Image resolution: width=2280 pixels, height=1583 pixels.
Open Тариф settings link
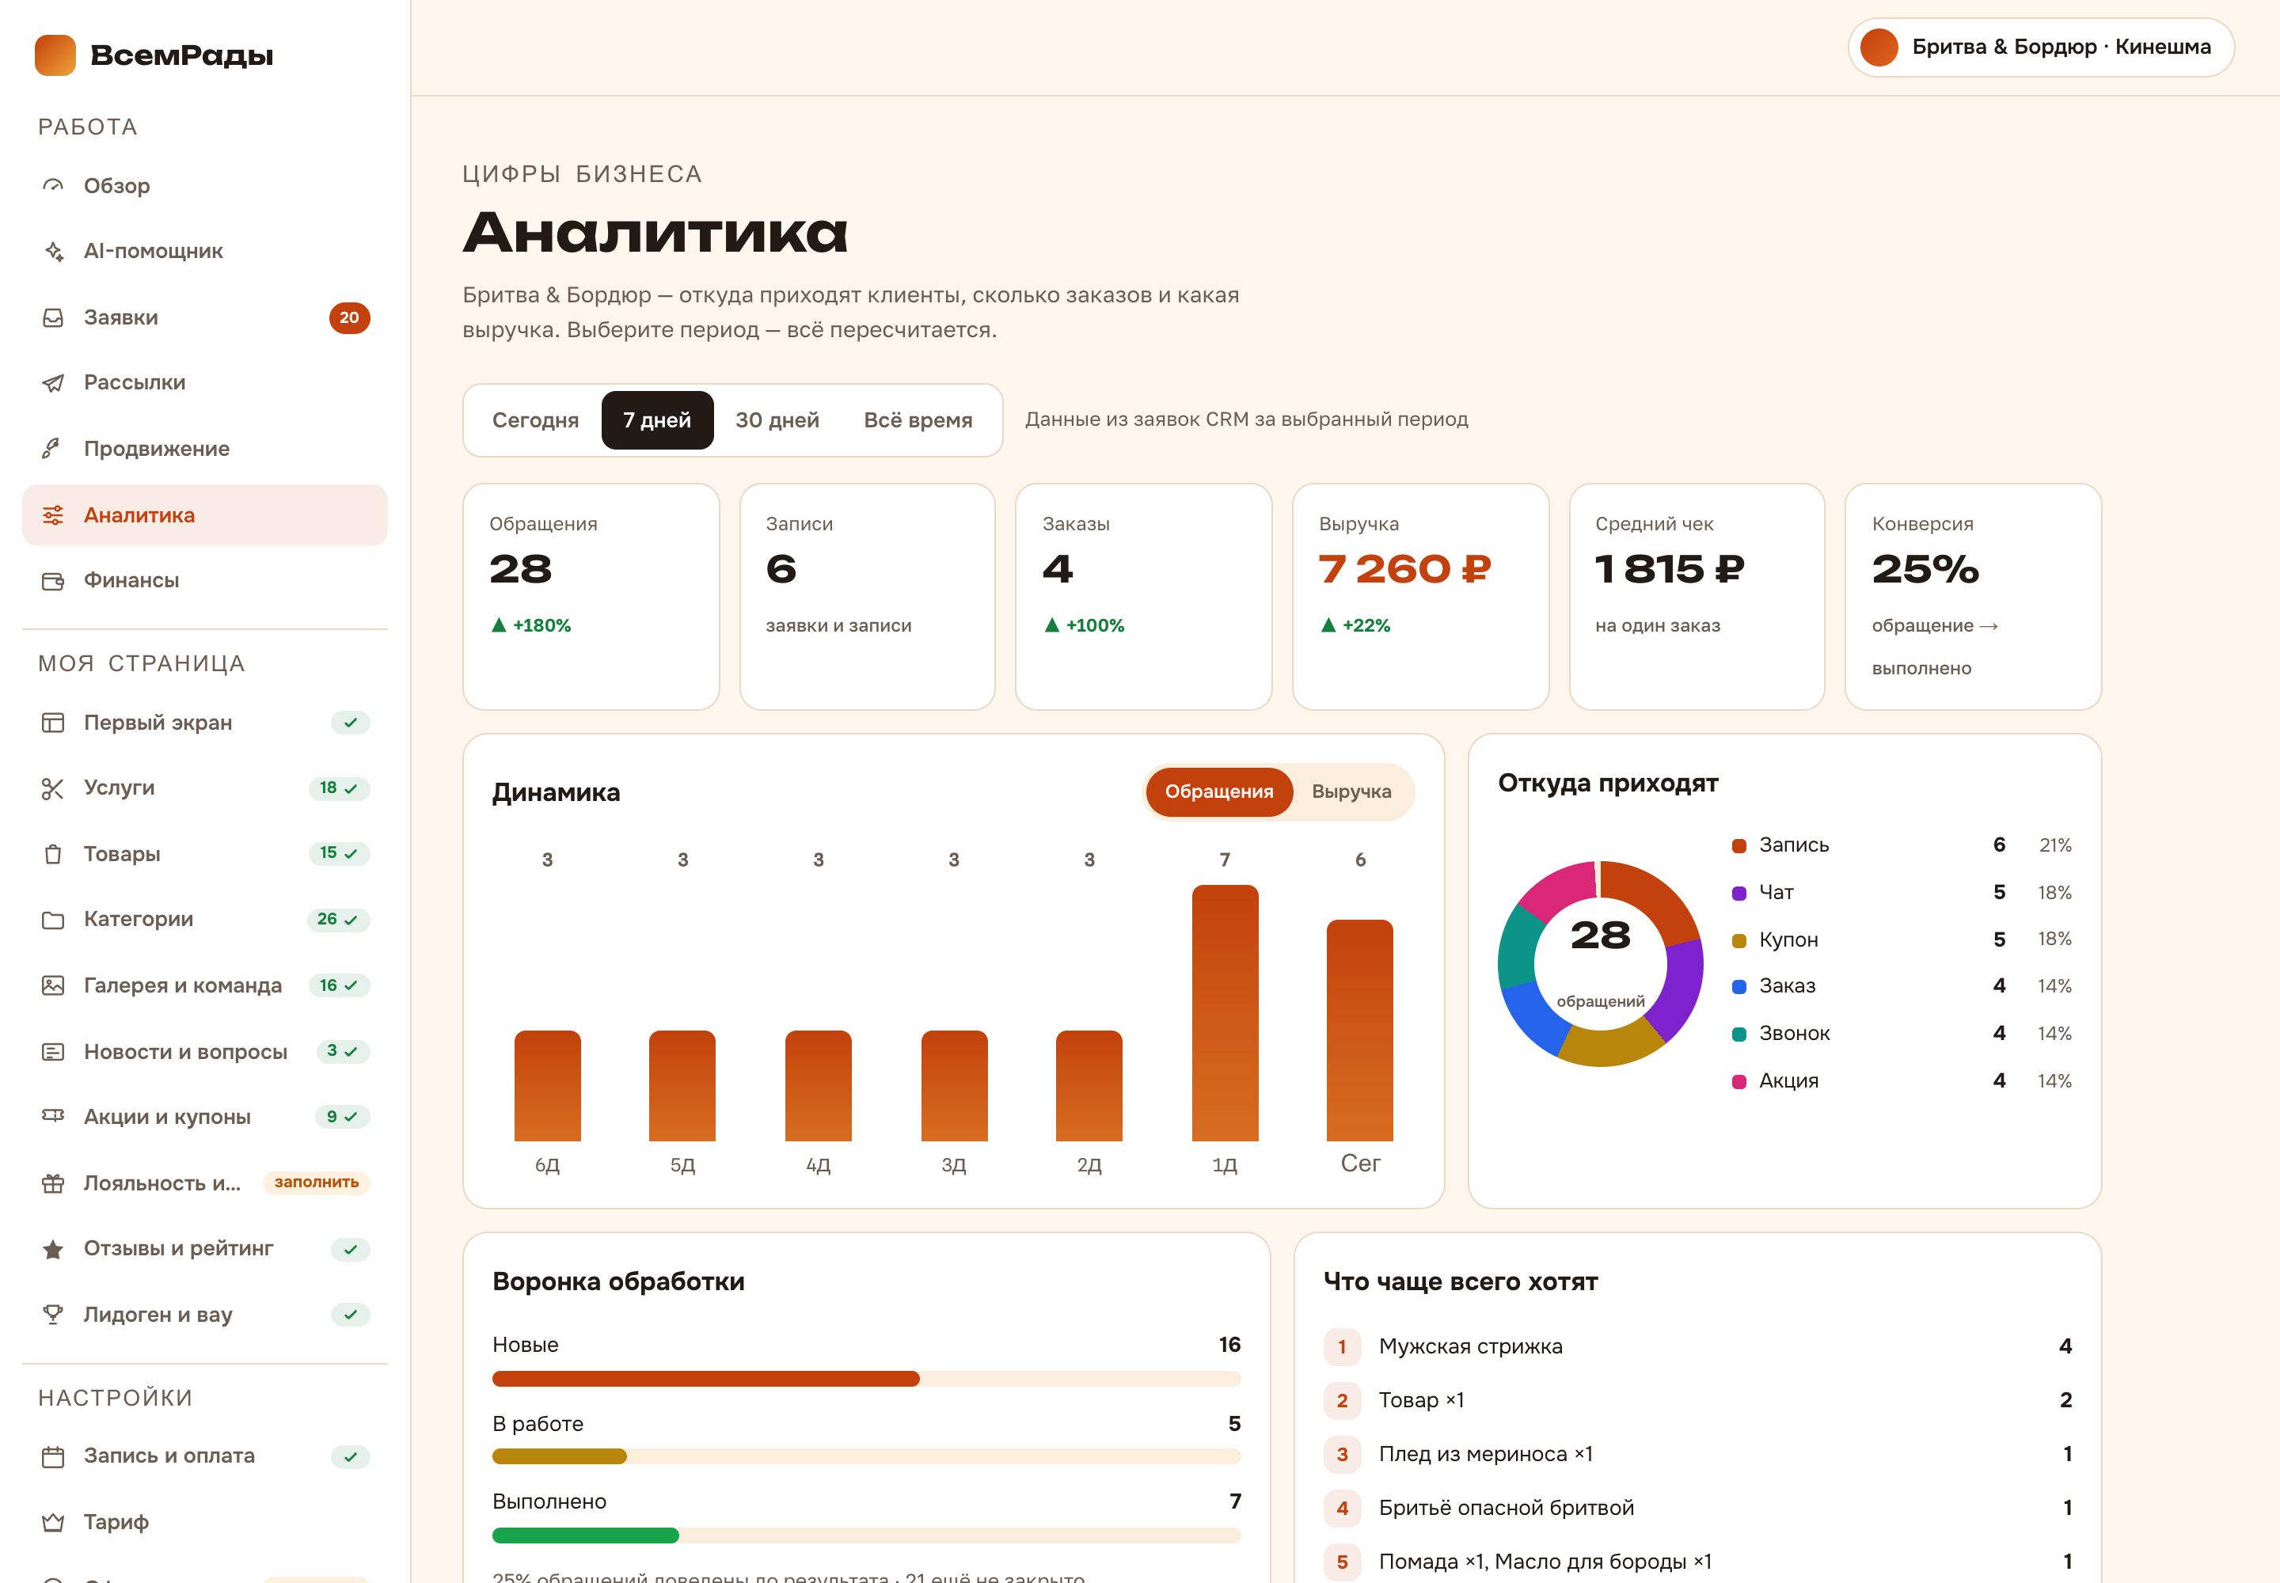[204, 1521]
